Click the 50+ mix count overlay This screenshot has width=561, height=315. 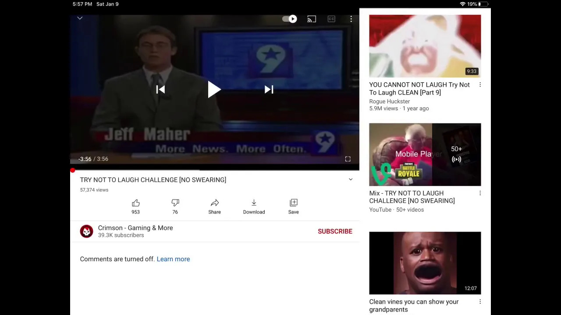click(x=456, y=154)
